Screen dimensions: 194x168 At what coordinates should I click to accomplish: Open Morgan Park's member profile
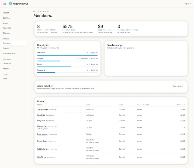(42, 126)
